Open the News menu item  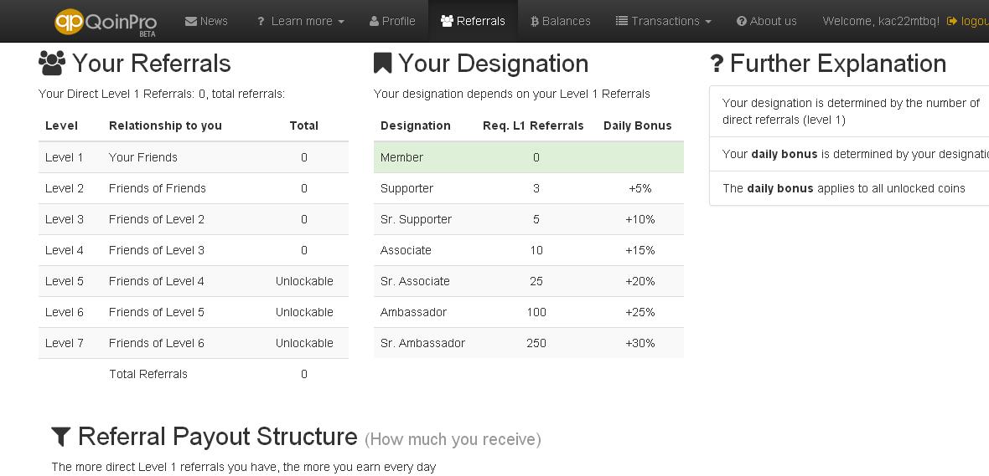tap(206, 22)
